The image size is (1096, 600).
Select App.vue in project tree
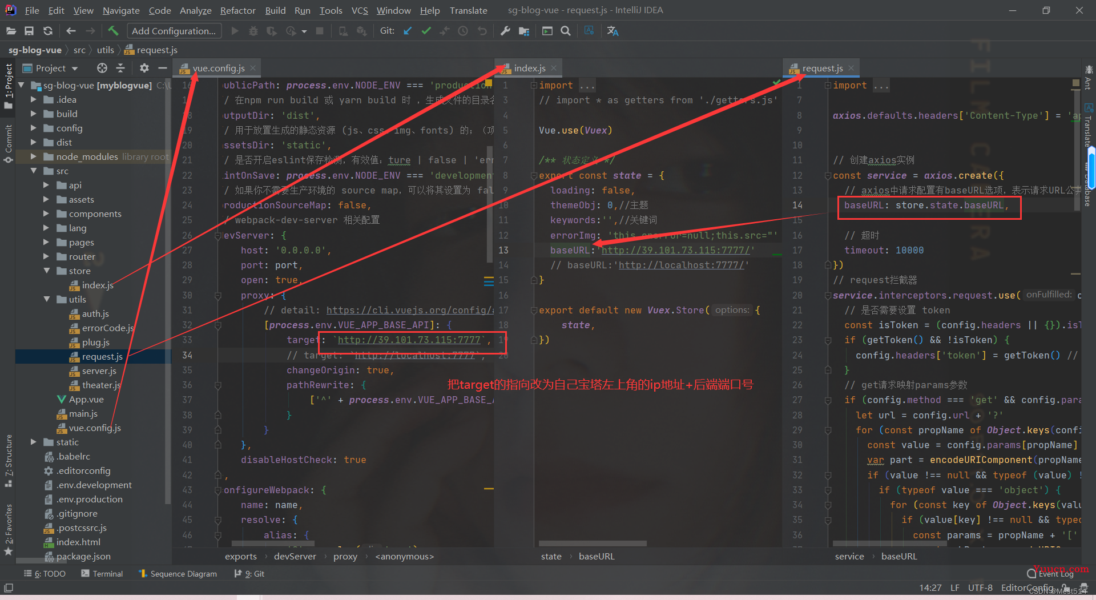[80, 399]
